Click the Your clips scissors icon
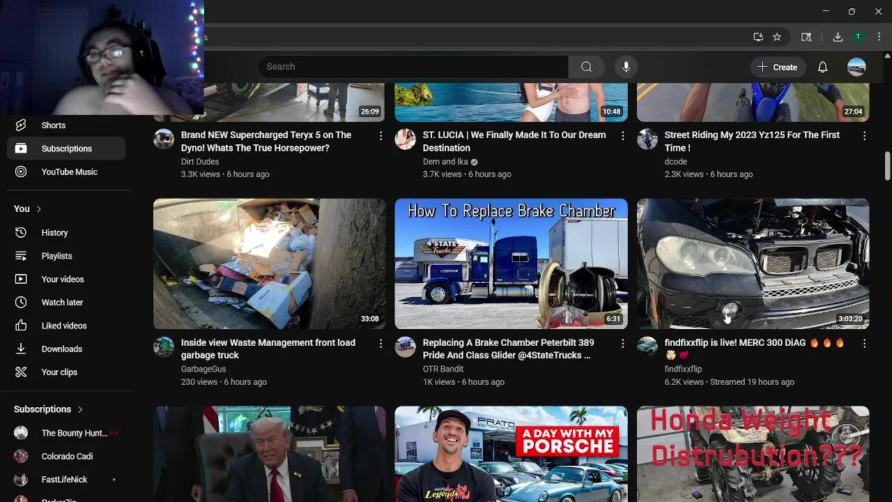Image resolution: width=892 pixels, height=502 pixels. point(21,372)
